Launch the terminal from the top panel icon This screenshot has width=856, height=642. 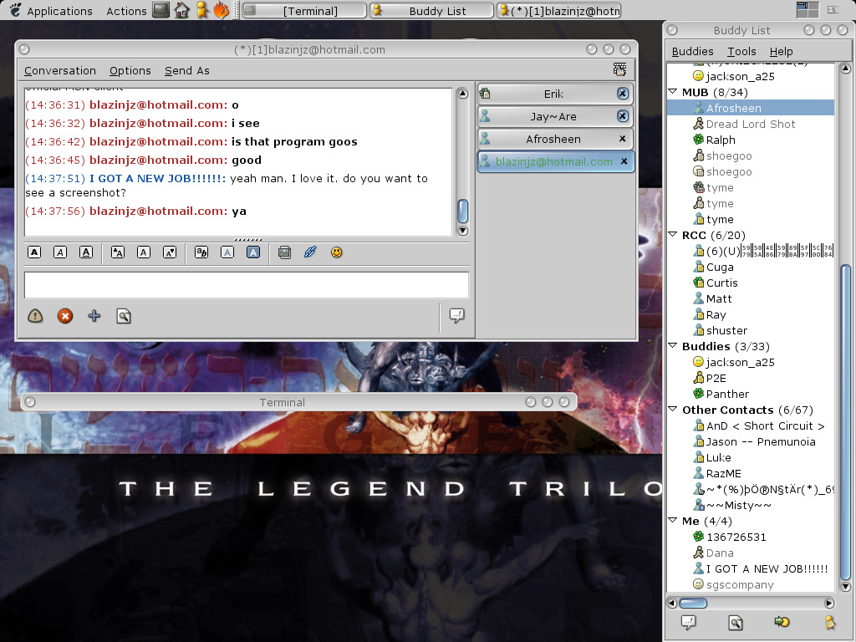point(160,10)
